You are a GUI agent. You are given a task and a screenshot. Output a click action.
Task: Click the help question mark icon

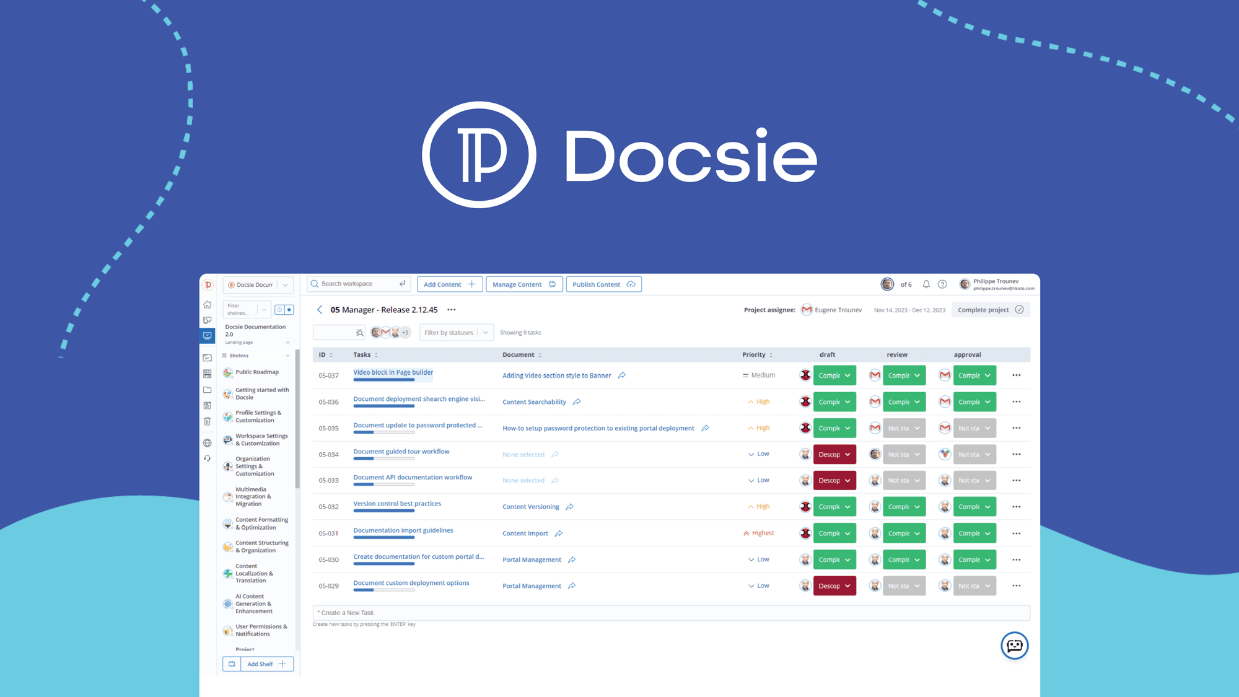tap(942, 284)
